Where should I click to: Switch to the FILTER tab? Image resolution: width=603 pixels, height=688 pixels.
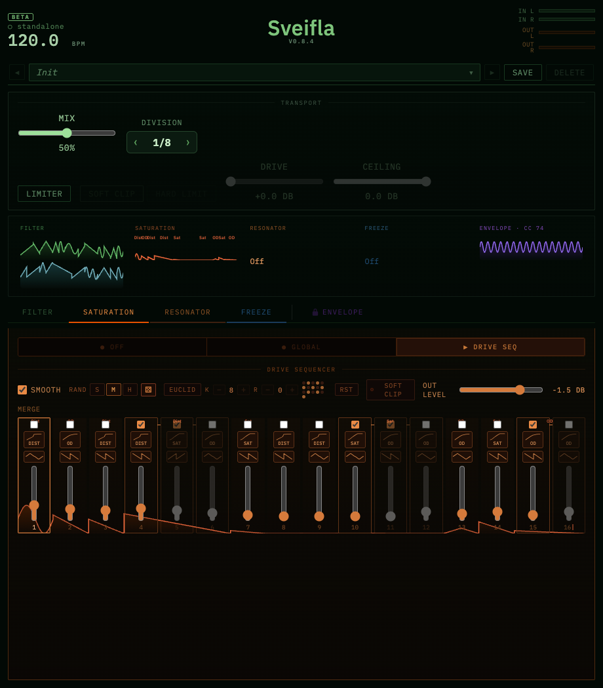point(37,312)
